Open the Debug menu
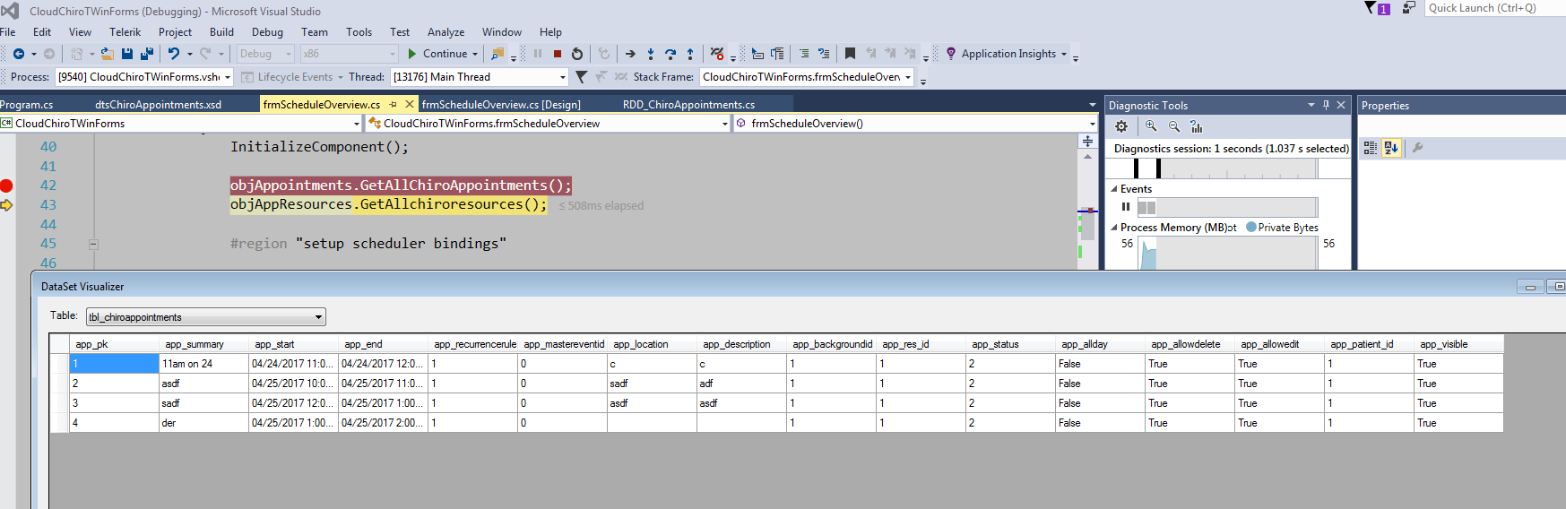This screenshot has width=1566, height=509. click(267, 31)
